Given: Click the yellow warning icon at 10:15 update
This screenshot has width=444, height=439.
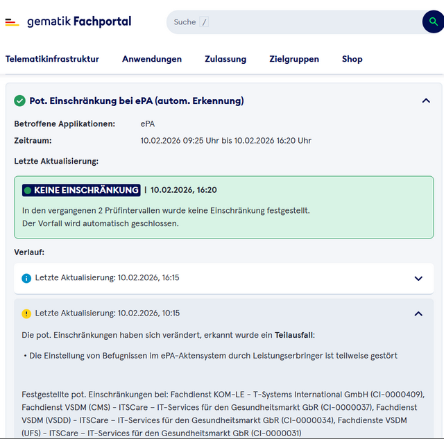Looking at the screenshot, I should tap(26, 313).
